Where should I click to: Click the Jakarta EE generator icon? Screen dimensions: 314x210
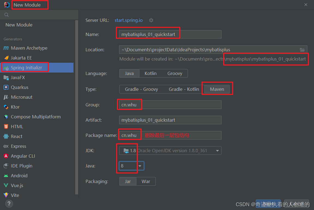6,58
